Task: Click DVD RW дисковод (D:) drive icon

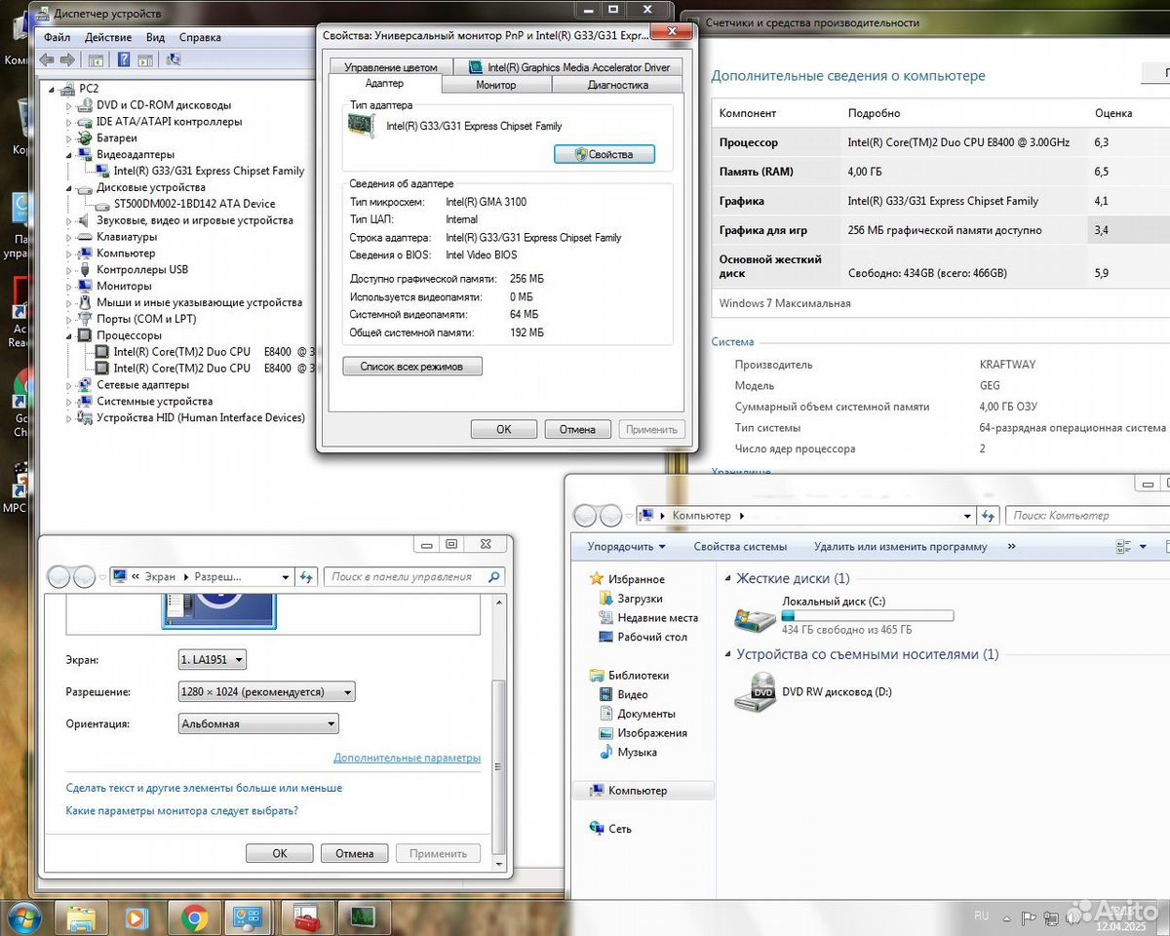Action: (755, 692)
